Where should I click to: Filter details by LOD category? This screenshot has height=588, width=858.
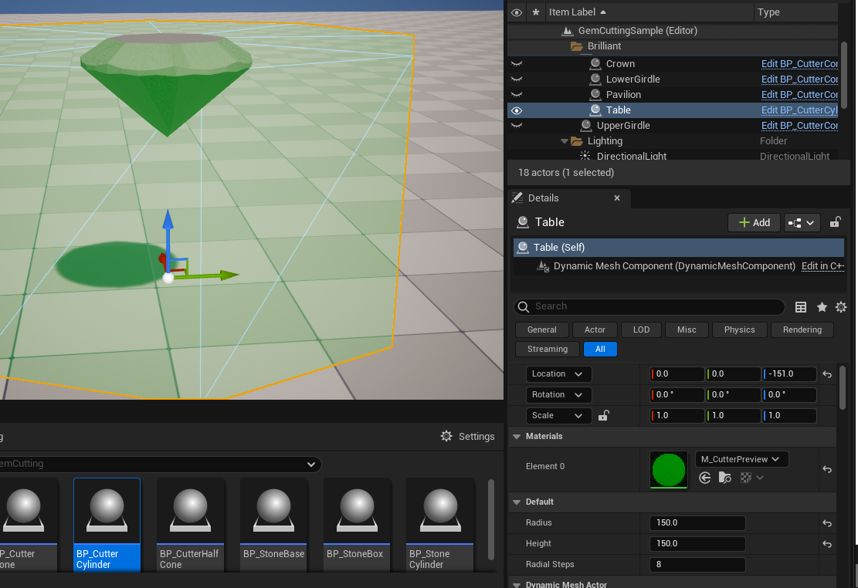point(641,329)
